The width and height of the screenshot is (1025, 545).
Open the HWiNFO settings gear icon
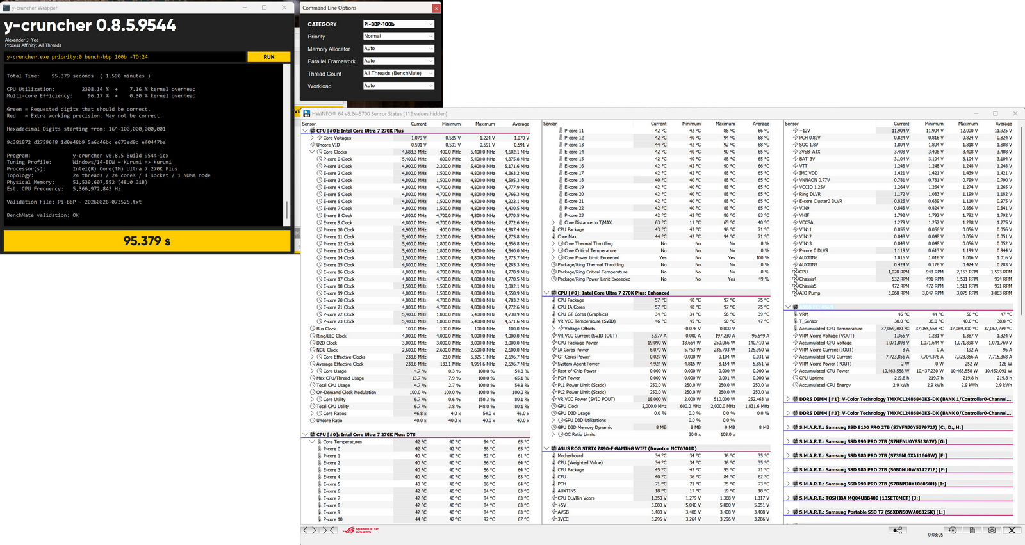pos(992,530)
